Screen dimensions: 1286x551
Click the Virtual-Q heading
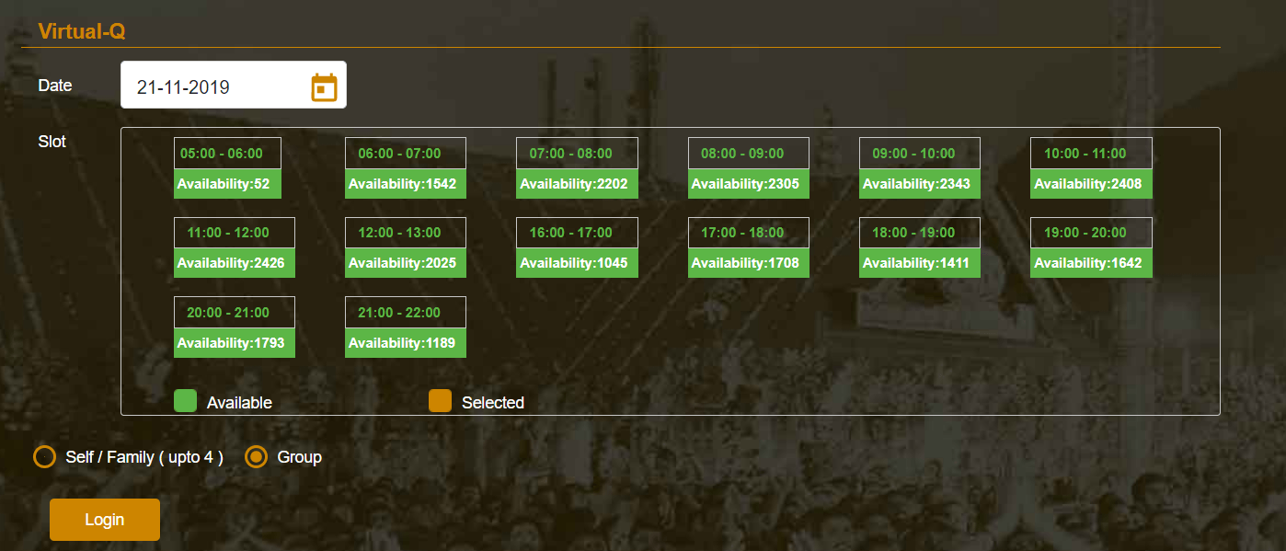tap(82, 31)
